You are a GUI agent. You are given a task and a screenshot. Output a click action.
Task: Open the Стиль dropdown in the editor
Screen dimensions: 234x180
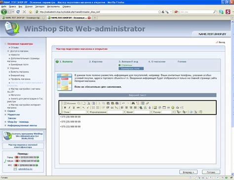79,112
